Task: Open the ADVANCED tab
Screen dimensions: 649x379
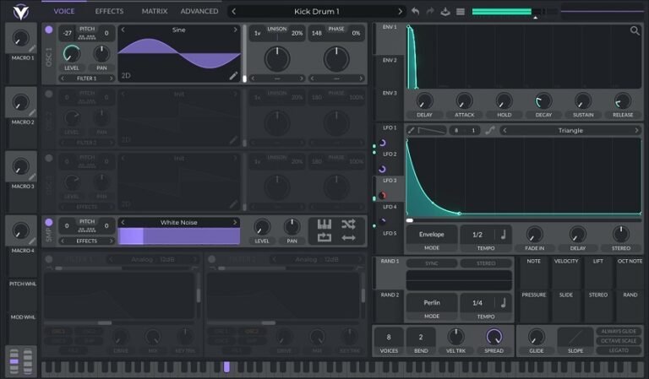Action: pos(199,11)
